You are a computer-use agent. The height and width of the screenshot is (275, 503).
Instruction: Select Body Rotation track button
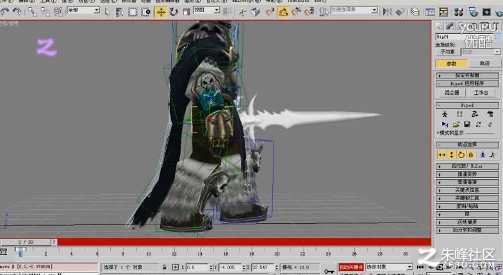461,155
